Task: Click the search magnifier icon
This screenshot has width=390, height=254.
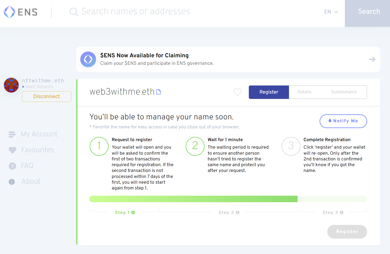Action: (x=74, y=12)
